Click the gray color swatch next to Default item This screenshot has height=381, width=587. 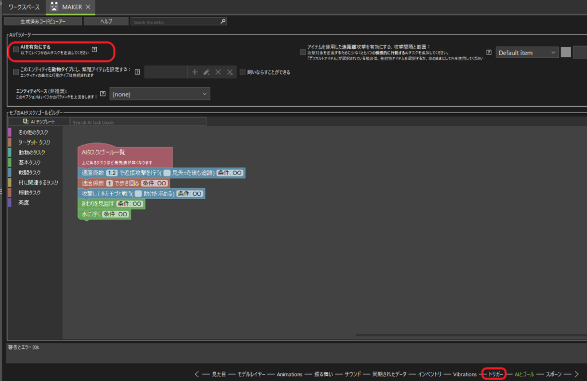[x=566, y=52]
